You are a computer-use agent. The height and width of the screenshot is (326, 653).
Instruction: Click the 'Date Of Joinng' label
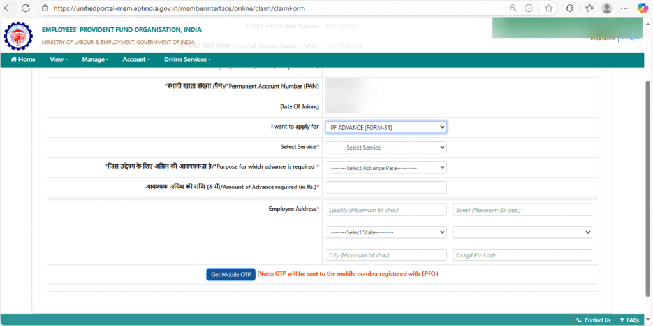point(299,107)
